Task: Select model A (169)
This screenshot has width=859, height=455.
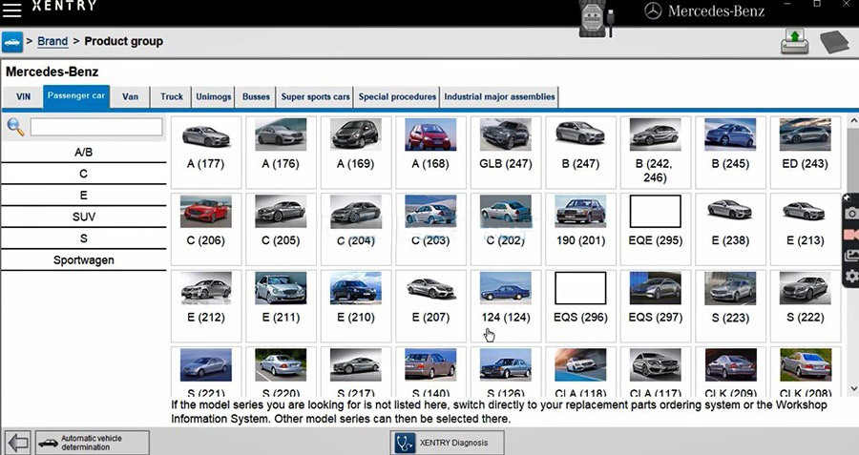Action: pos(356,153)
